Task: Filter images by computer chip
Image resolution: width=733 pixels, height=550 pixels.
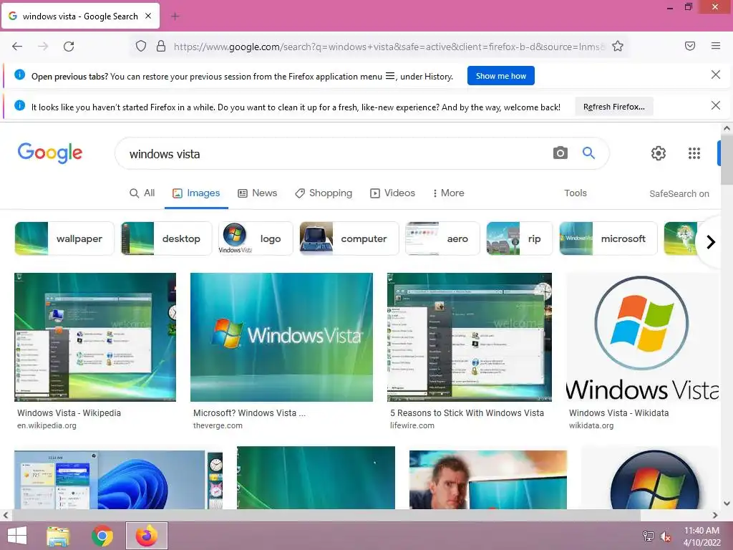Action: 349,238
